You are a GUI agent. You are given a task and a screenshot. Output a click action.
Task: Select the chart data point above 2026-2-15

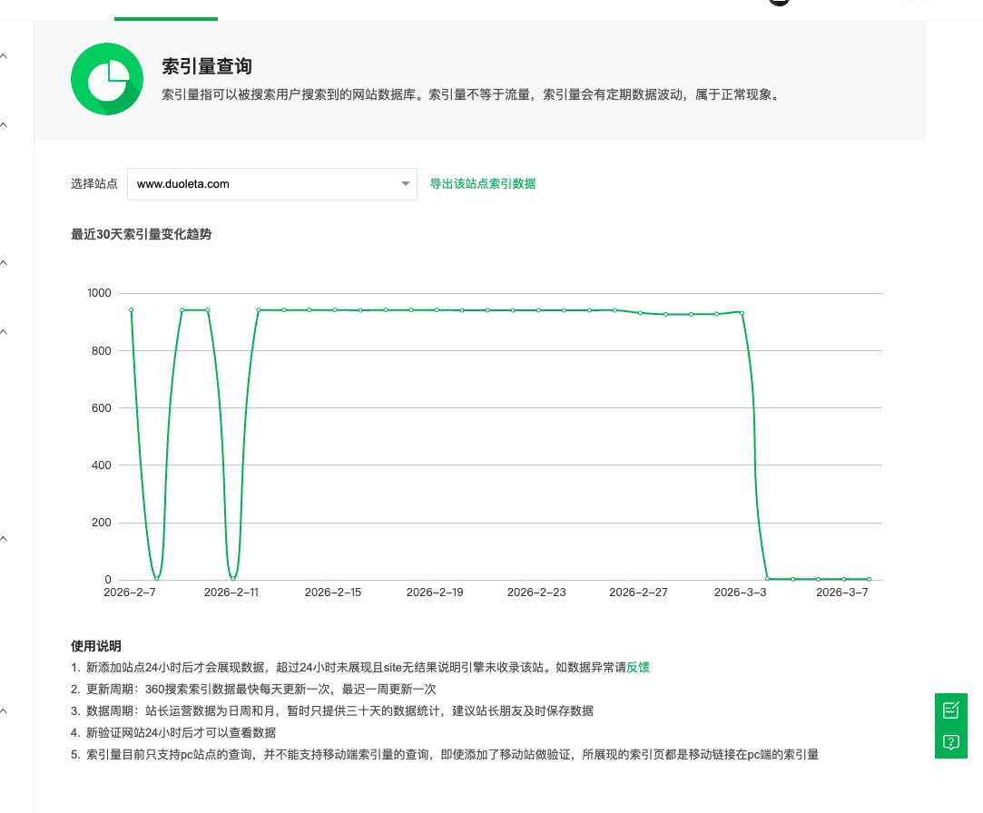tap(335, 310)
